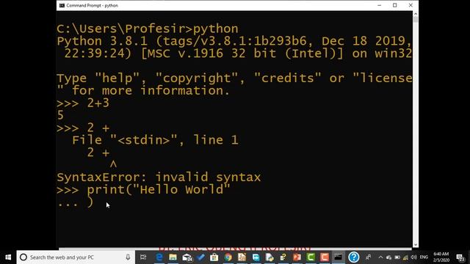Open the notepad document taskbar icon
The image size is (470, 264).
242,257
